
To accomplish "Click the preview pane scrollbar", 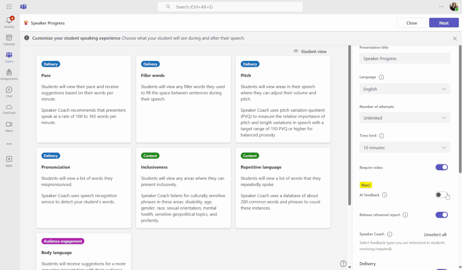I will (x=350, y=125).
